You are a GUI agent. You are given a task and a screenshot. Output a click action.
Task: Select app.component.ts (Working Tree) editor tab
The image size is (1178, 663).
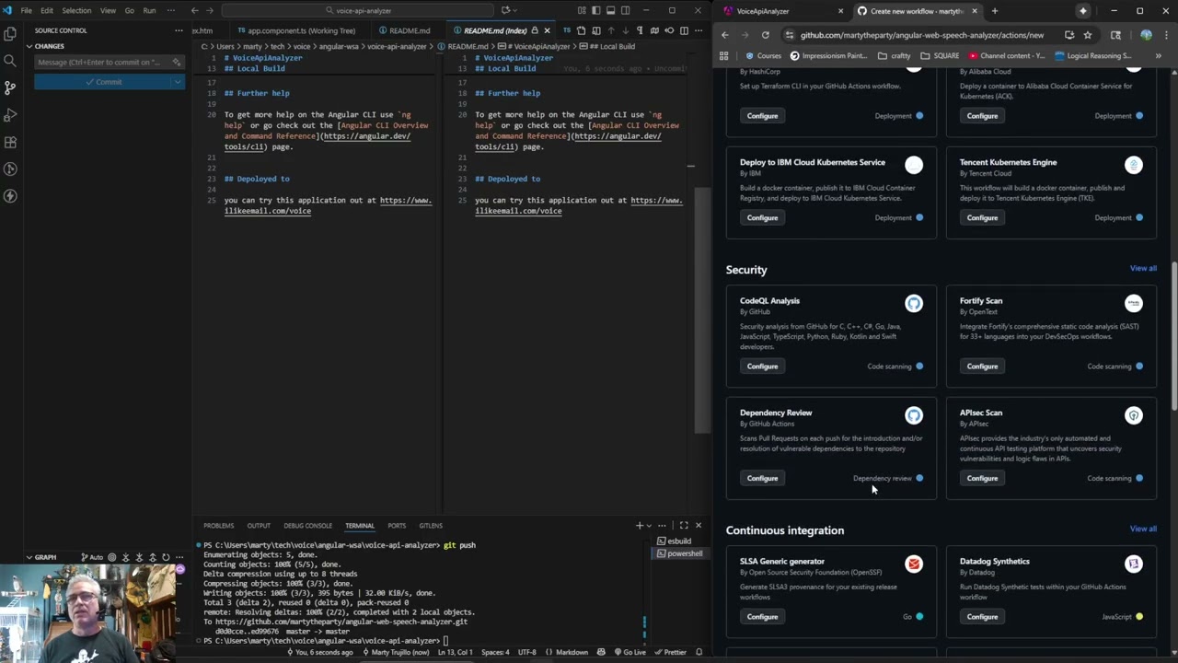(x=295, y=30)
